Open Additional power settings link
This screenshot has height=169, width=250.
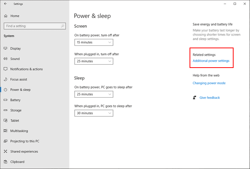click(211, 61)
